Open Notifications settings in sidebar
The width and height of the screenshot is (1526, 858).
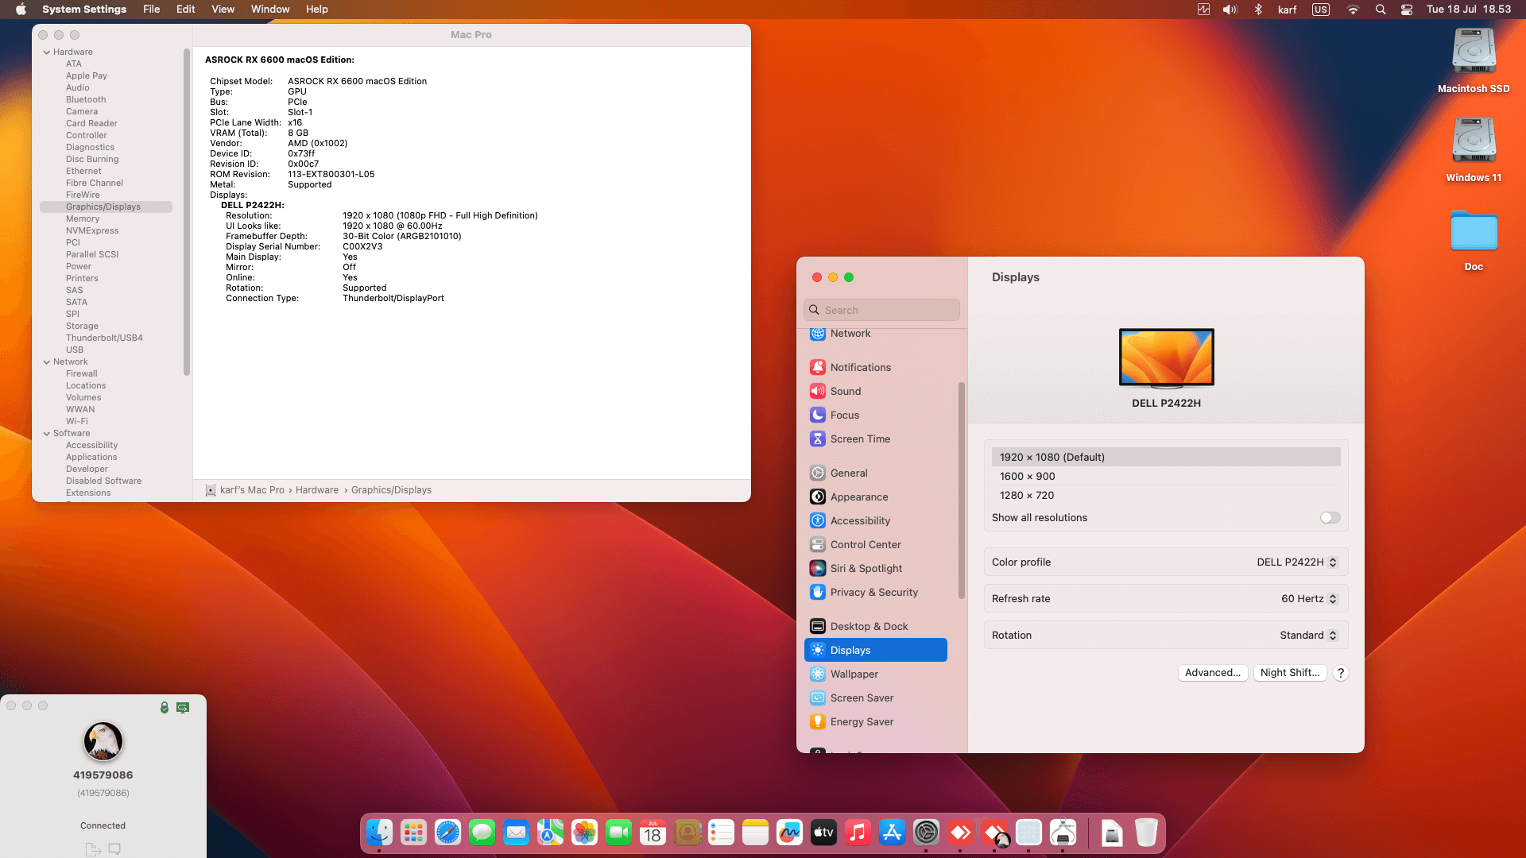pyautogui.click(x=861, y=367)
